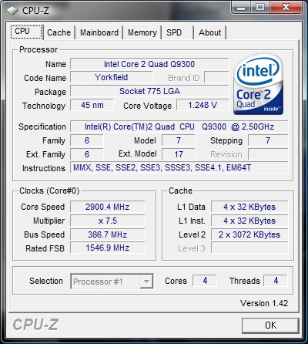Click the L1 Inst. cache value

(x=249, y=221)
